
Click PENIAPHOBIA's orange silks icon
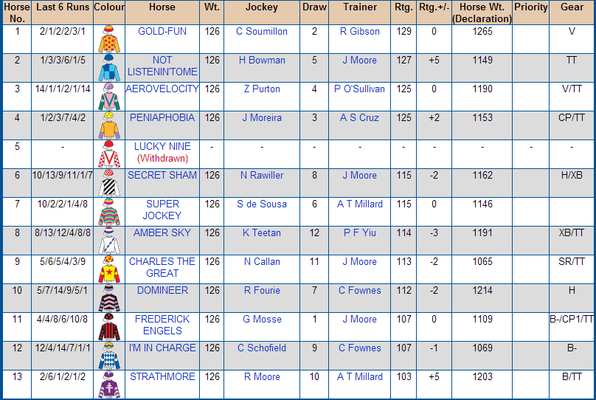(x=109, y=125)
